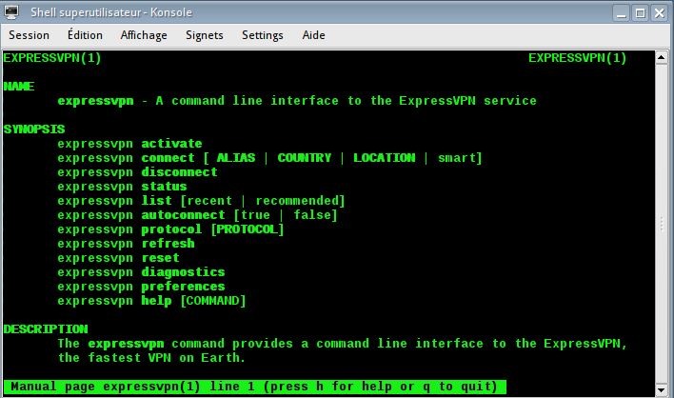Click the NAME section heading
The image size is (674, 398).
19,87
